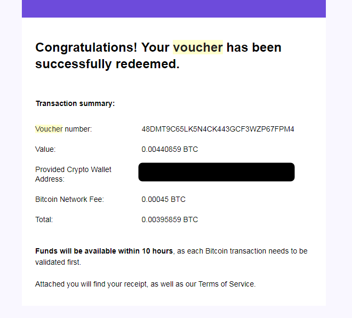Click the 0.00440859 BTC value
Image resolution: width=352 pixels, height=318 pixels.
[170, 149]
